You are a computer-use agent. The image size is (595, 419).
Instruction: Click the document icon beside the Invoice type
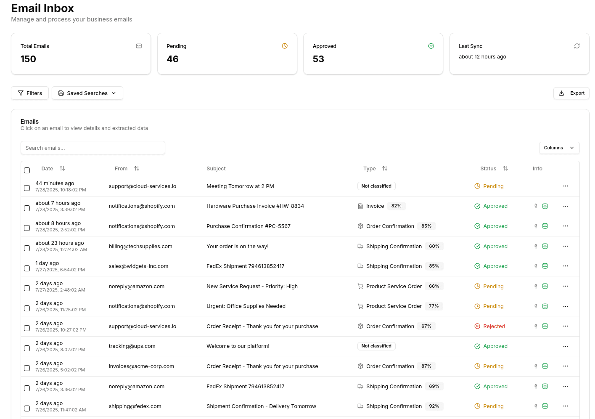pos(360,206)
